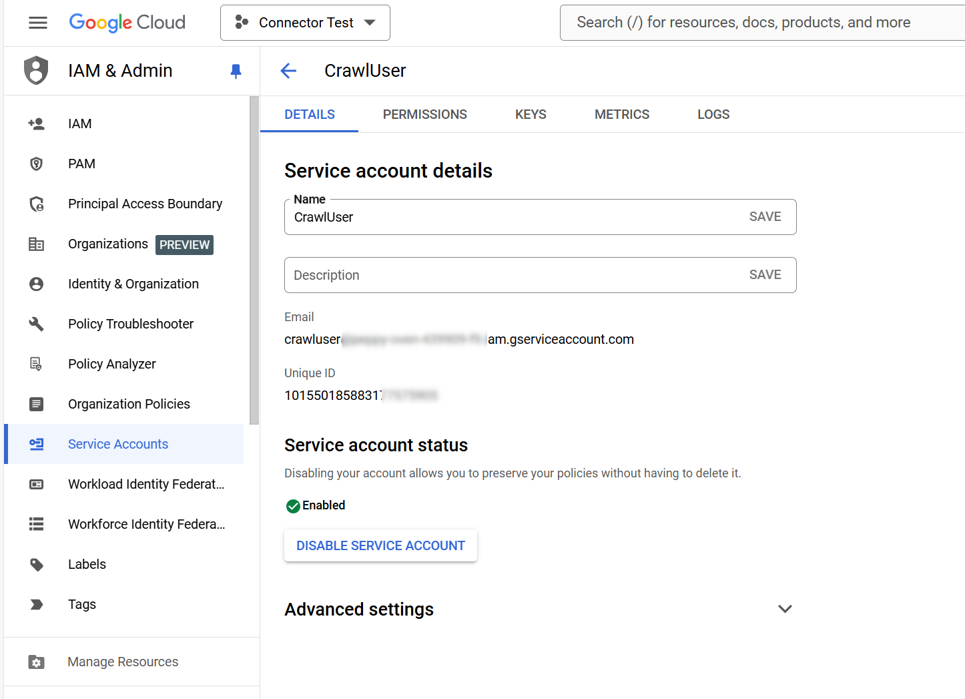Open Organizations in the sidebar

(124, 244)
